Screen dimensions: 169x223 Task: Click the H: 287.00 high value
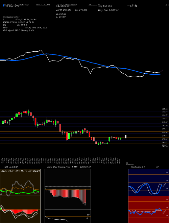coord(61,14)
